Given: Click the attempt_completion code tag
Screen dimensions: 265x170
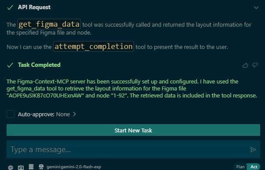Looking at the screenshot, I should (93, 46).
